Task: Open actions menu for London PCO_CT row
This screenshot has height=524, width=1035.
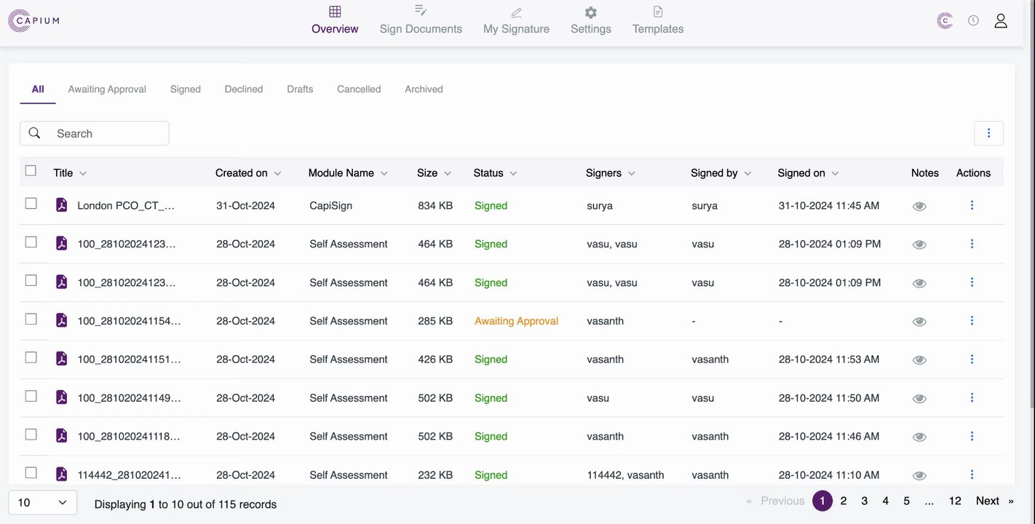Action: click(972, 205)
